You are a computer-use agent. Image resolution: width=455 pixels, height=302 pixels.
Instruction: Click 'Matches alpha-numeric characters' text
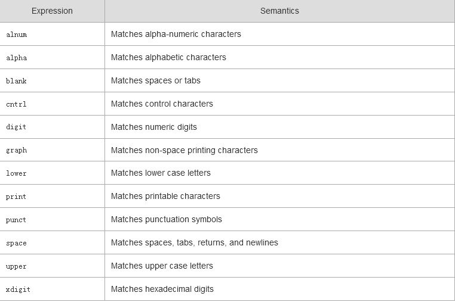[x=176, y=35]
